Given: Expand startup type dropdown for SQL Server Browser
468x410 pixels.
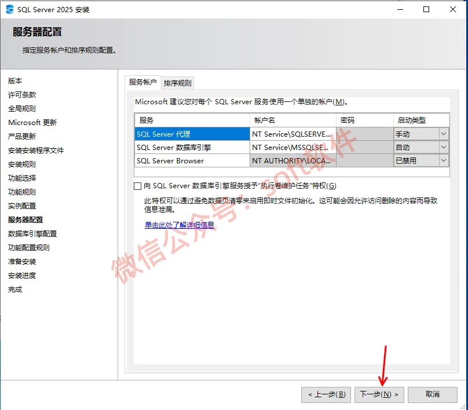Looking at the screenshot, I should (444, 160).
